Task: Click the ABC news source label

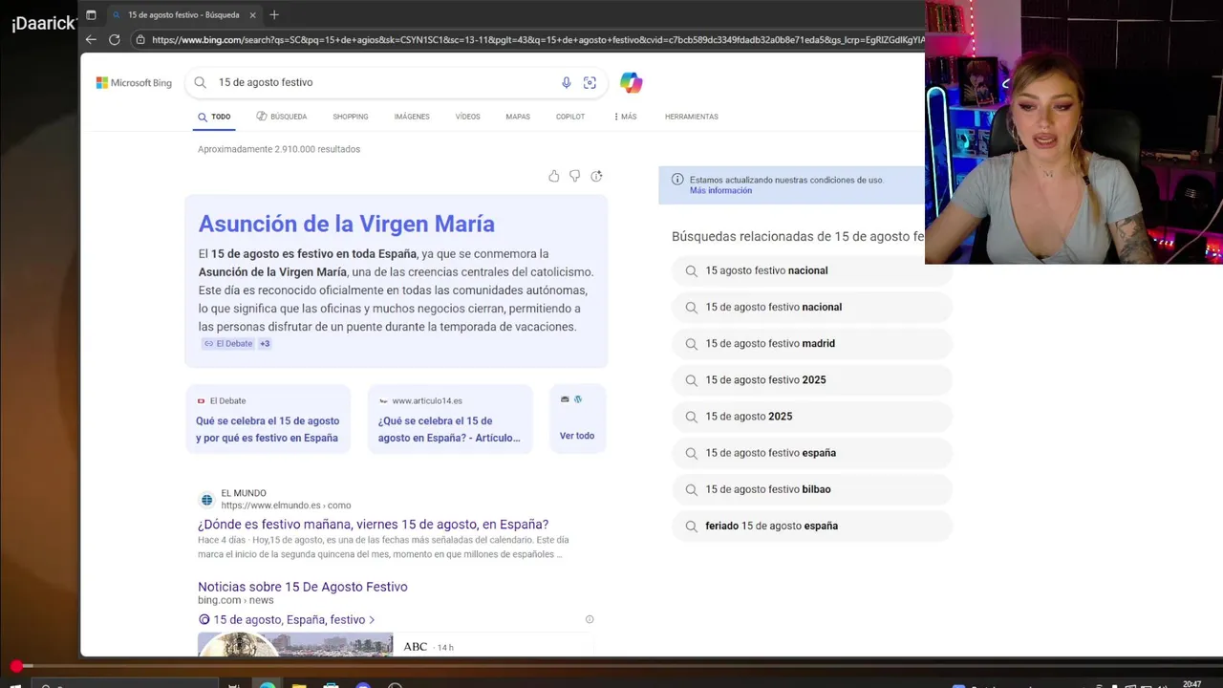Action: pyautogui.click(x=415, y=647)
